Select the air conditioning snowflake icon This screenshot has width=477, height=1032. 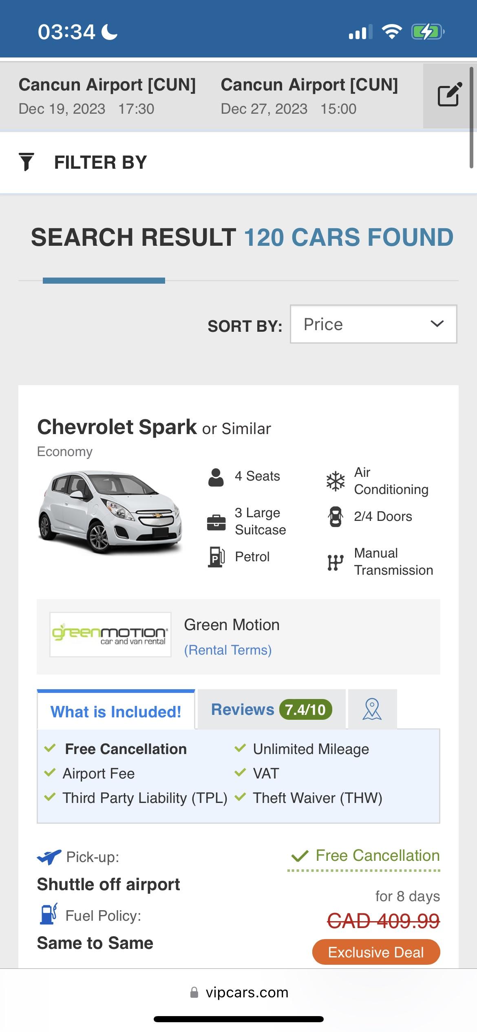click(335, 481)
